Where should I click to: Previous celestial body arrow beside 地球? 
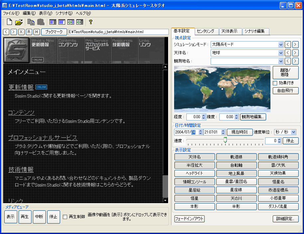pos(288,53)
